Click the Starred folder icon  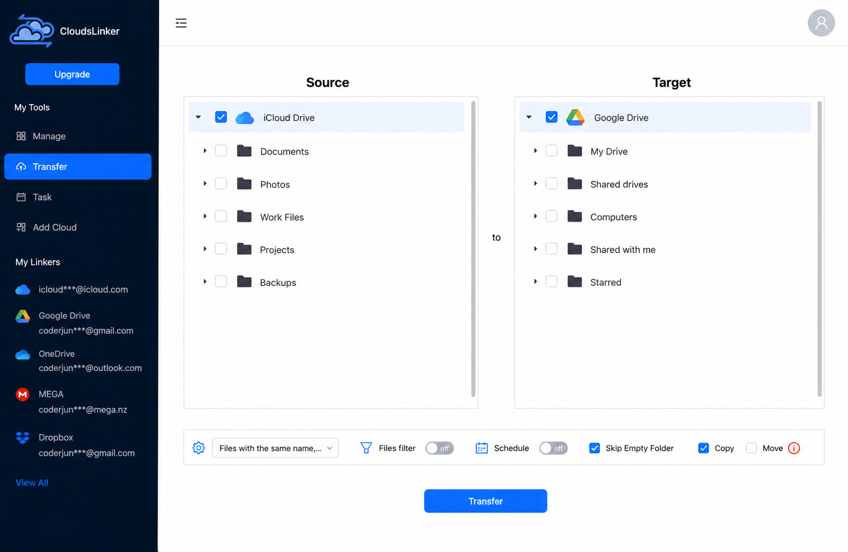(x=575, y=282)
